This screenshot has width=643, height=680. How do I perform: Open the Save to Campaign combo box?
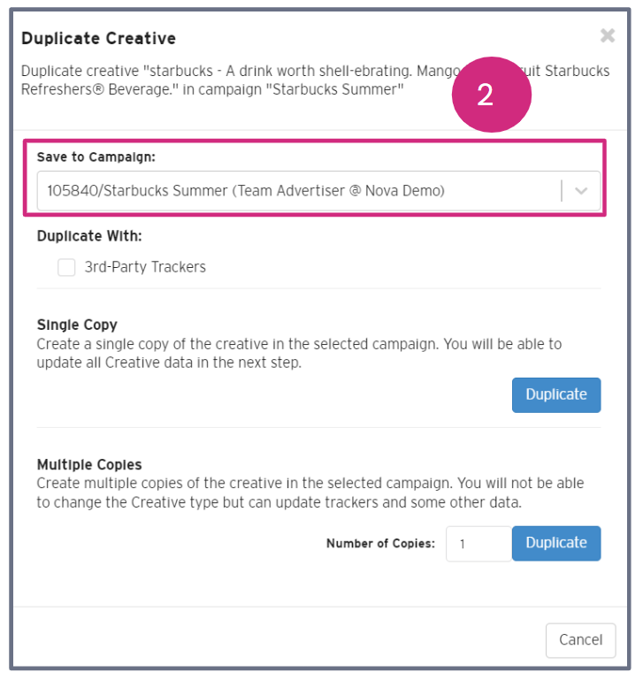coord(301,190)
